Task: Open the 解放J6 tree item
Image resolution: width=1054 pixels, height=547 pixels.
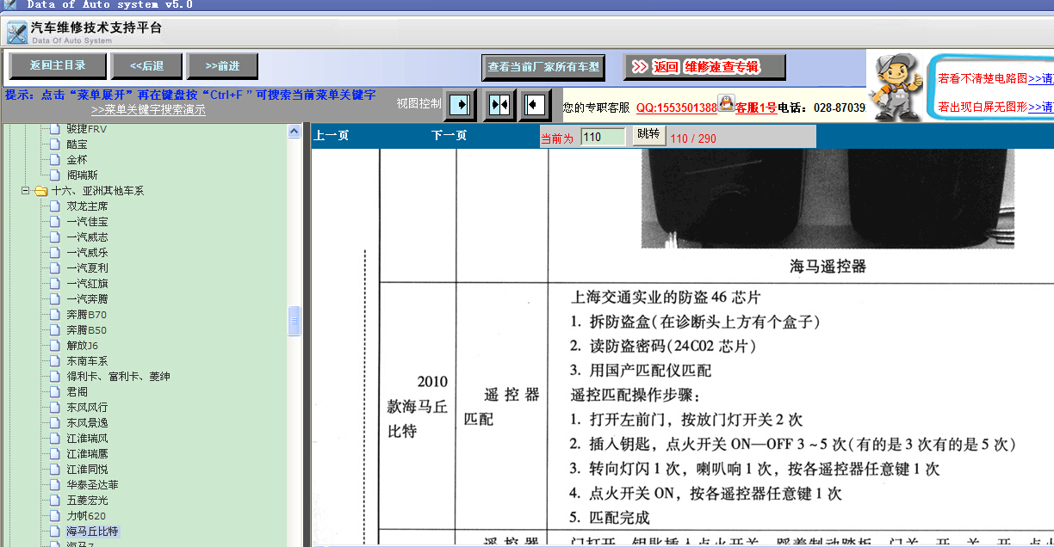Action: [82, 346]
